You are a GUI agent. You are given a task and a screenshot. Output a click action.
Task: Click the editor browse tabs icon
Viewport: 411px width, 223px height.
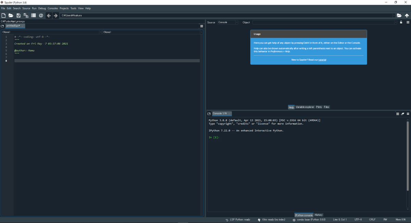point(2,26)
